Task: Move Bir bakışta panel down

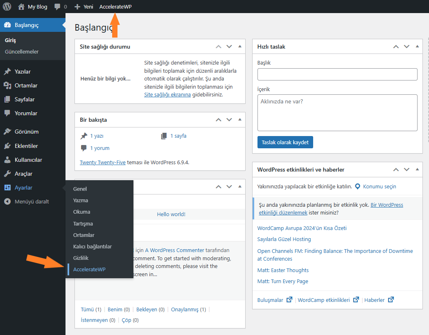Action: pos(229,120)
